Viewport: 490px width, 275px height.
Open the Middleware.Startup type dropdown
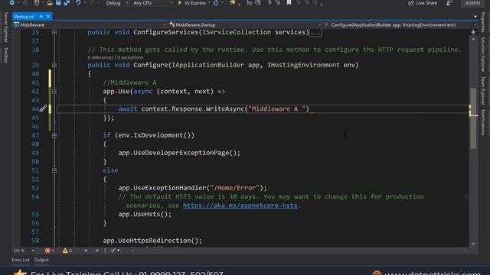tap(319, 24)
